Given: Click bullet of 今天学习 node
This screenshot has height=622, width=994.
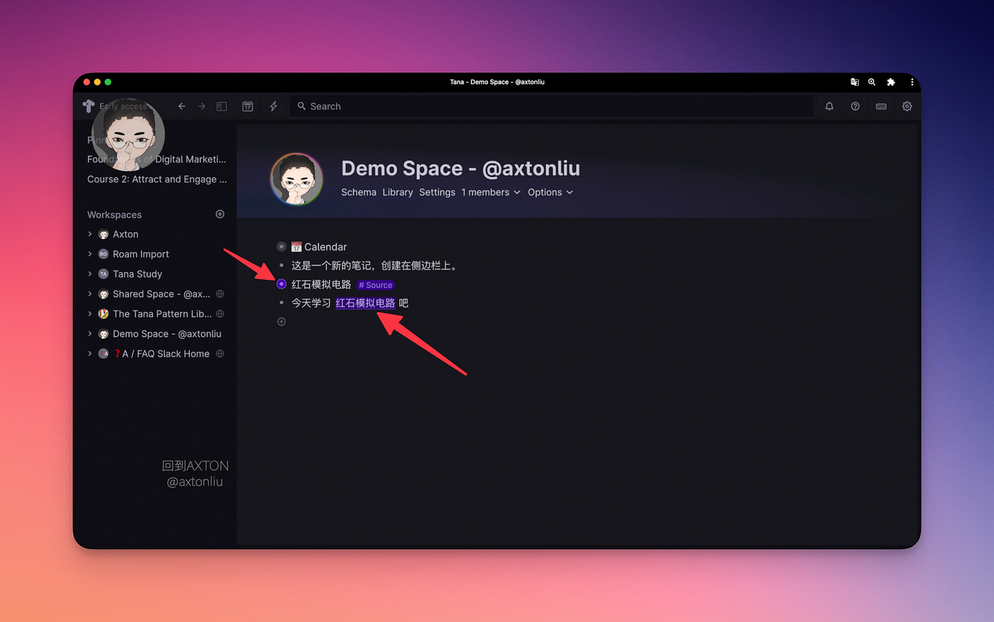Looking at the screenshot, I should (281, 302).
